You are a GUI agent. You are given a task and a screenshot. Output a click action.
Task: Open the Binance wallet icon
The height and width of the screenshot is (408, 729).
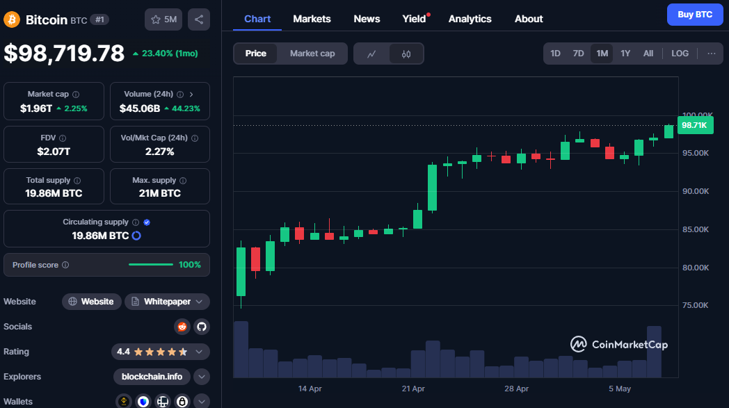tap(125, 401)
